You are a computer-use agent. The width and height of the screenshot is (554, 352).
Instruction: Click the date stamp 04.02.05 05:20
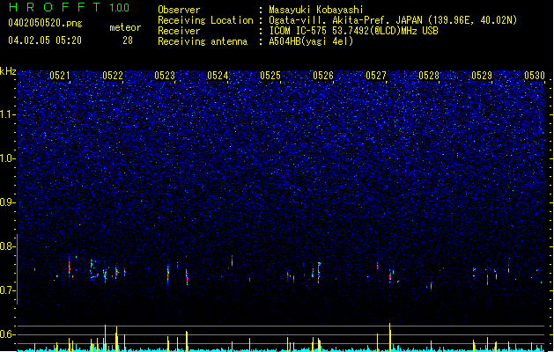(x=45, y=40)
